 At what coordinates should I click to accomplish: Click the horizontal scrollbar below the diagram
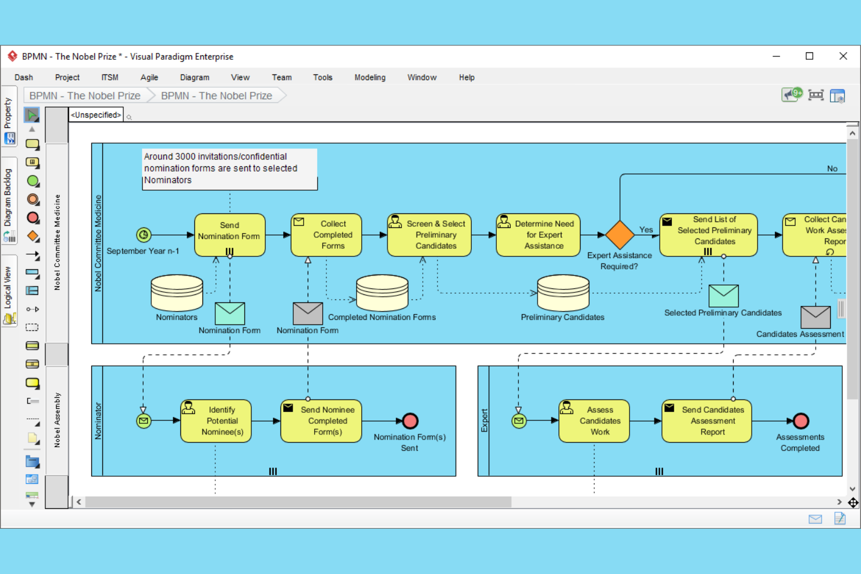[x=291, y=501]
